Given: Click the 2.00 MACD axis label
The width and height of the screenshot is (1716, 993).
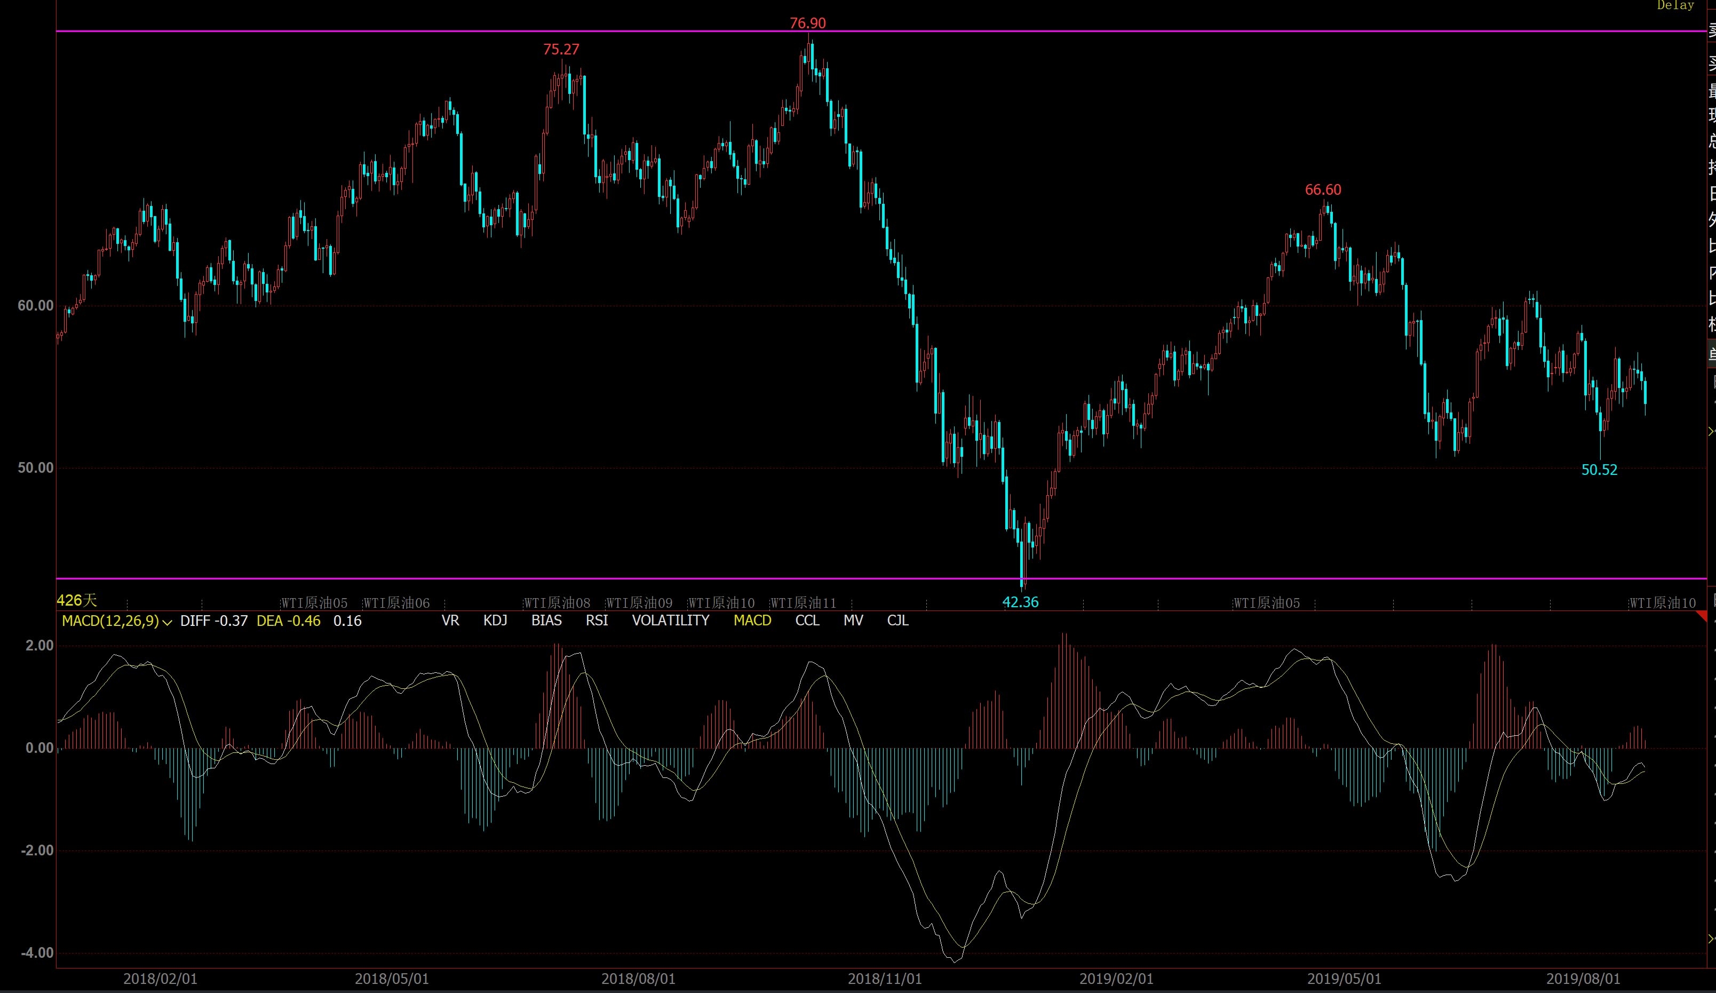Looking at the screenshot, I should point(39,646).
